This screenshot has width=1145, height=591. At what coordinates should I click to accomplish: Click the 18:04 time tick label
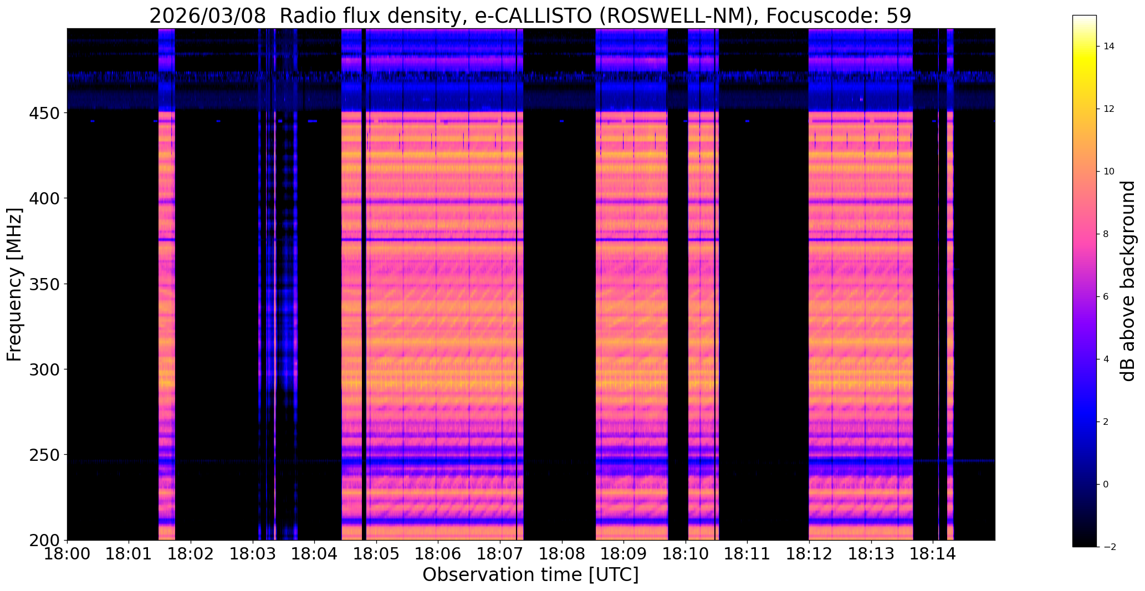point(315,554)
